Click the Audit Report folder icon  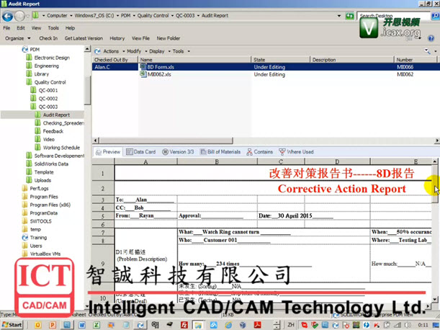(x=38, y=115)
